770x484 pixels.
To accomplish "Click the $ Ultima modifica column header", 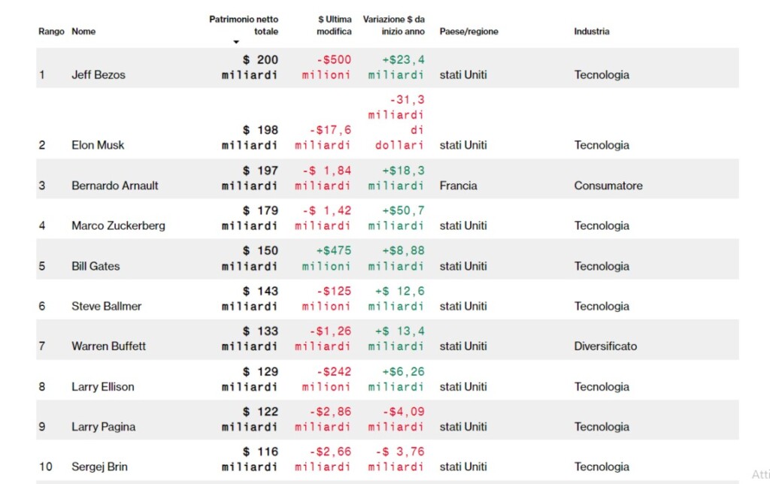I will (334, 26).
